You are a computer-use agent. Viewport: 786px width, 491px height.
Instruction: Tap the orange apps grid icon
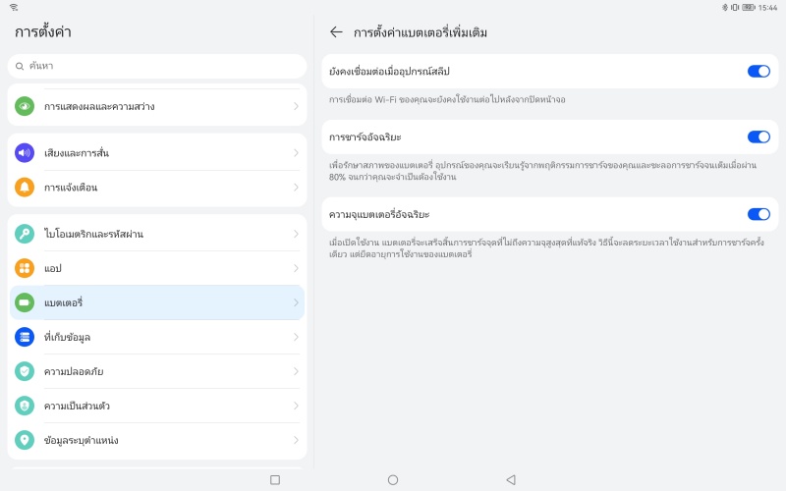click(x=25, y=268)
